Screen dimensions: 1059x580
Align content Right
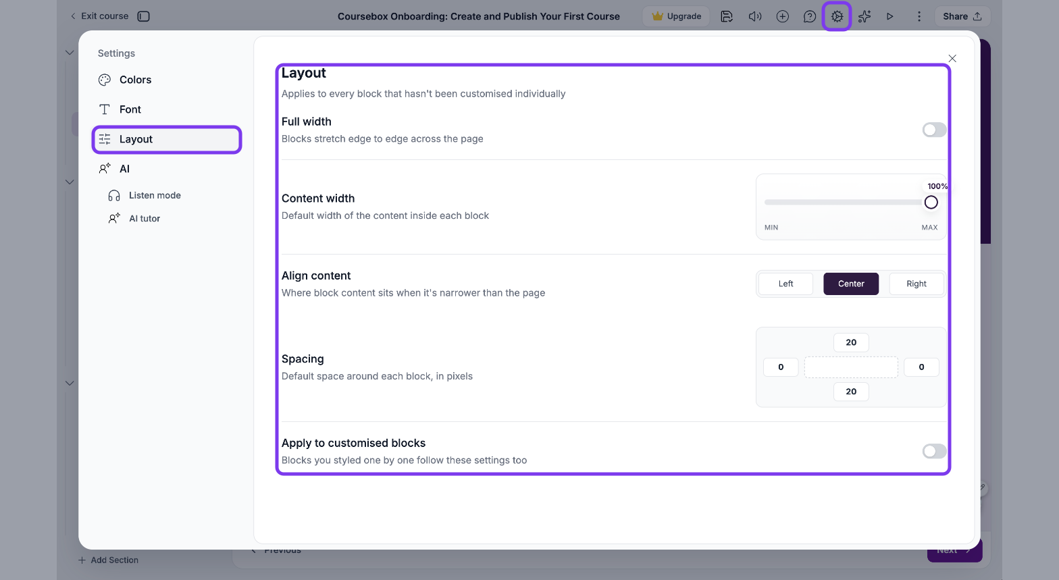coord(916,284)
